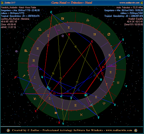Select the red natal Saturn glyph inside wheel
Image resolution: width=144 pixels, height=134 pixels.
coord(92,42)
